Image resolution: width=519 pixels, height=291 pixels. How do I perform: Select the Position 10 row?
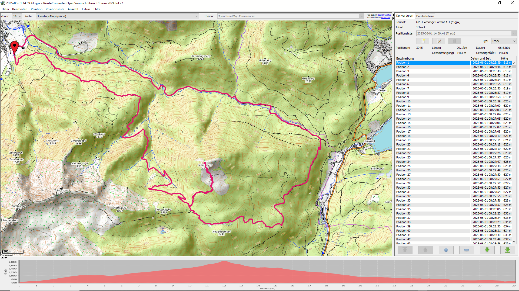click(x=454, y=101)
